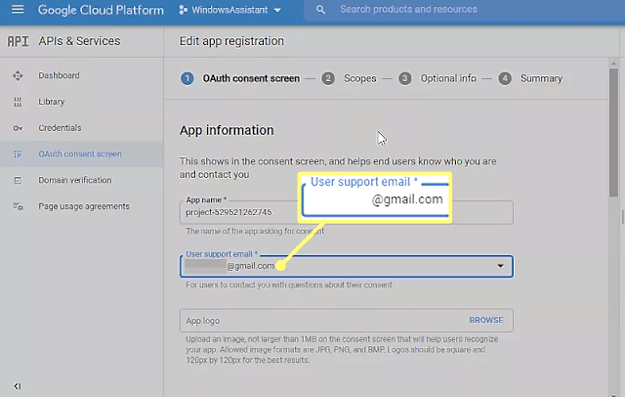Screen dimensions: 625x397
Task: Click the 'Edit app registration' heading
Action: click(x=231, y=41)
